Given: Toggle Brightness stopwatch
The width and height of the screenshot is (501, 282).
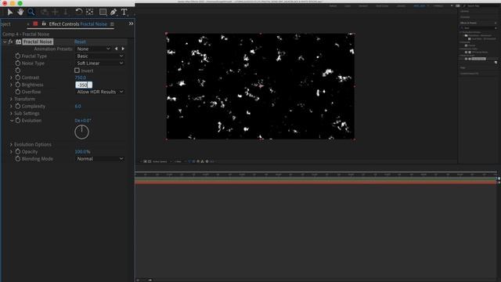Looking at the screenshot, I should pos(18,85).
